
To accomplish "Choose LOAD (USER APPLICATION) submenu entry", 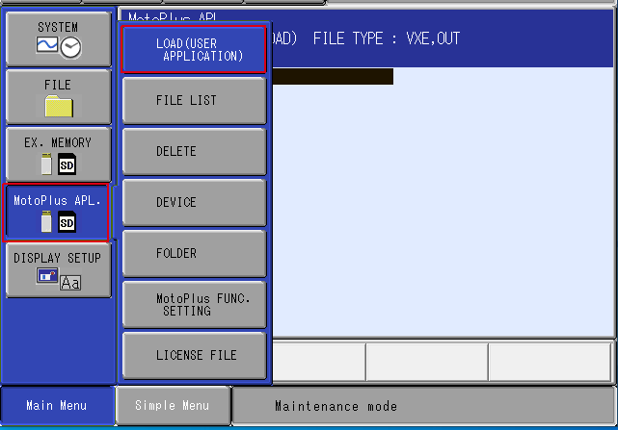I will pyautogui.click(x=194, y=50).
